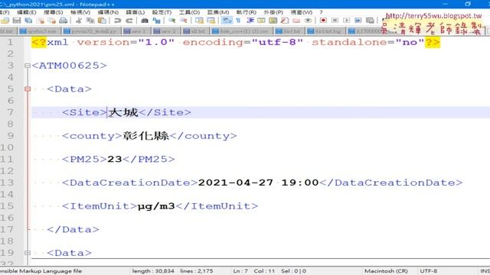Image resolution: width=490 pixels, height=275 pixels.
Task: Click the Close All documents icon
Action: tap(52, 21)
